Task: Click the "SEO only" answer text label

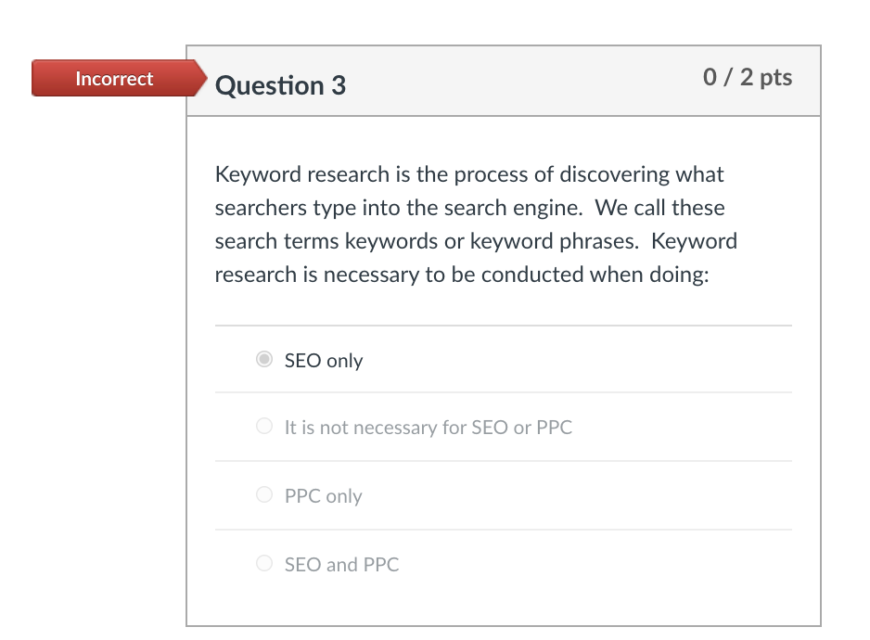Action: tap(324, 360)
